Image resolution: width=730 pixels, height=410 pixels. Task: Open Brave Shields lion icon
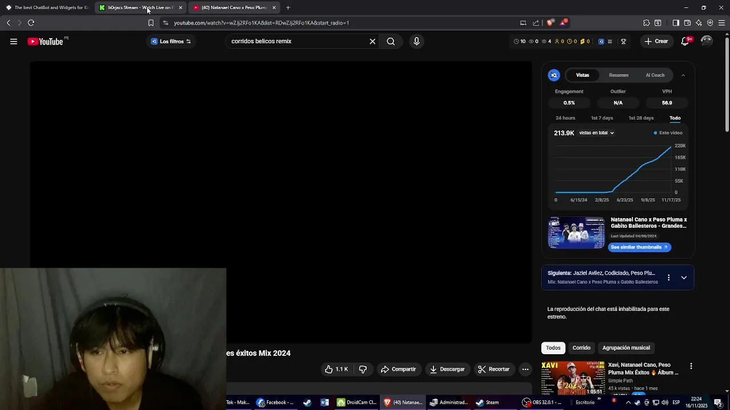click(550, 23)
